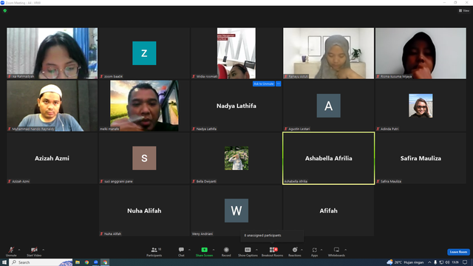Click Ask to Unmute on Nadya Lathifa
The height and width of the screenshot is (266, 473).
coord(264,83)
